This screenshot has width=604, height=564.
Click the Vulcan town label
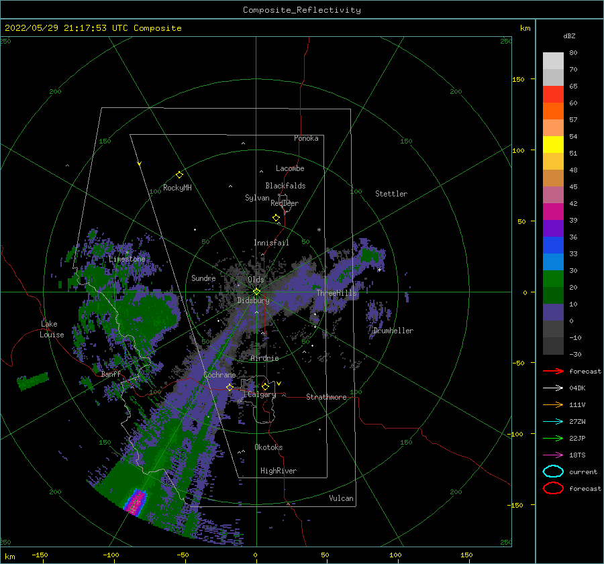342,498
